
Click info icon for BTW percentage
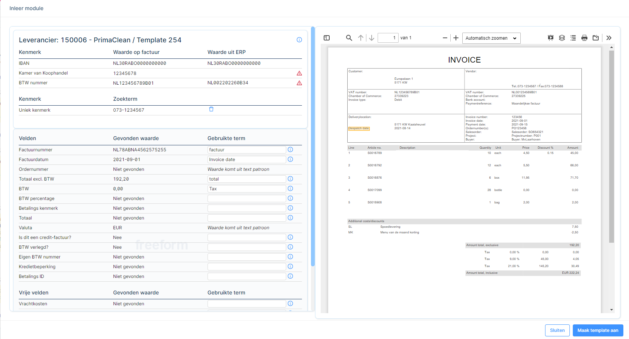click(290, 198)
